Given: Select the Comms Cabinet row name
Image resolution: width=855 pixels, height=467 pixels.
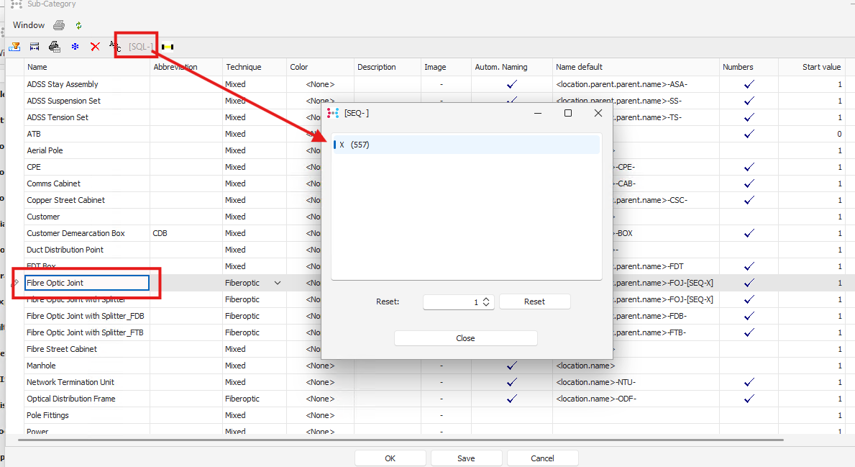Looking at the screenshot, I should click(53, 184).
